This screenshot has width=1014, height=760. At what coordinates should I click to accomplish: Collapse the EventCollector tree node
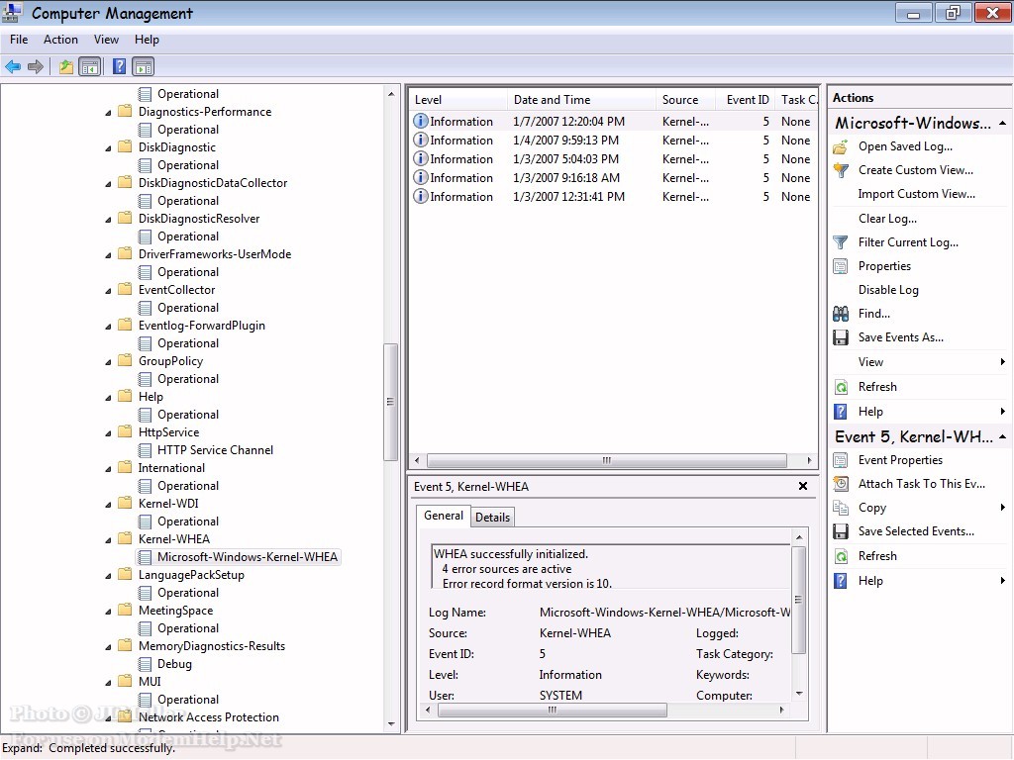(108, 291)
